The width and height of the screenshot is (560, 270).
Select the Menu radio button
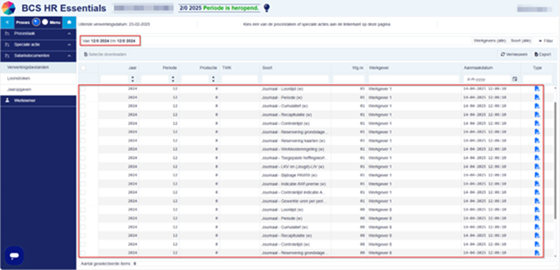coord(45,22)
